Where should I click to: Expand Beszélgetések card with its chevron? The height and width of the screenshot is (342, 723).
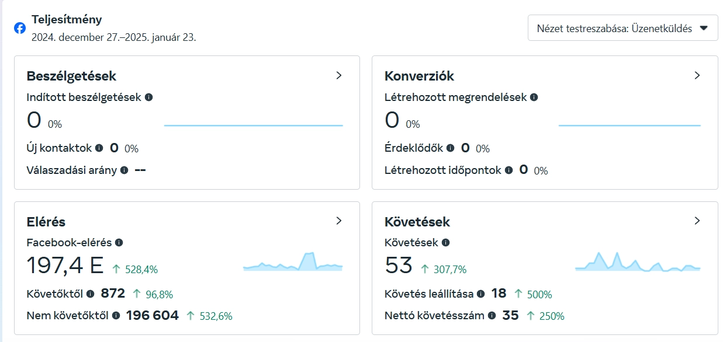tap(338, 75)
